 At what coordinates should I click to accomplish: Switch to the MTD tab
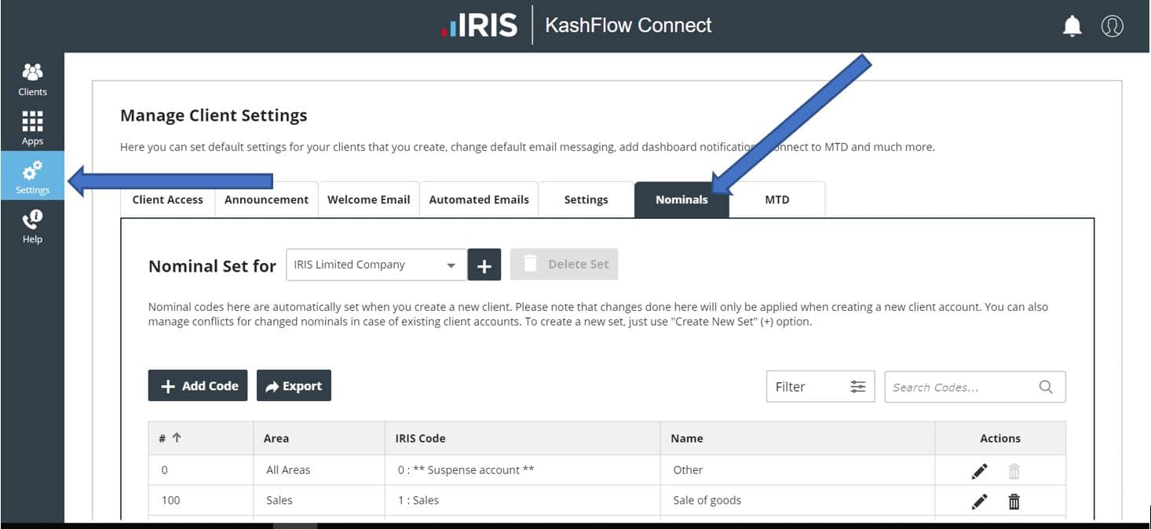[x=776, y=199]
